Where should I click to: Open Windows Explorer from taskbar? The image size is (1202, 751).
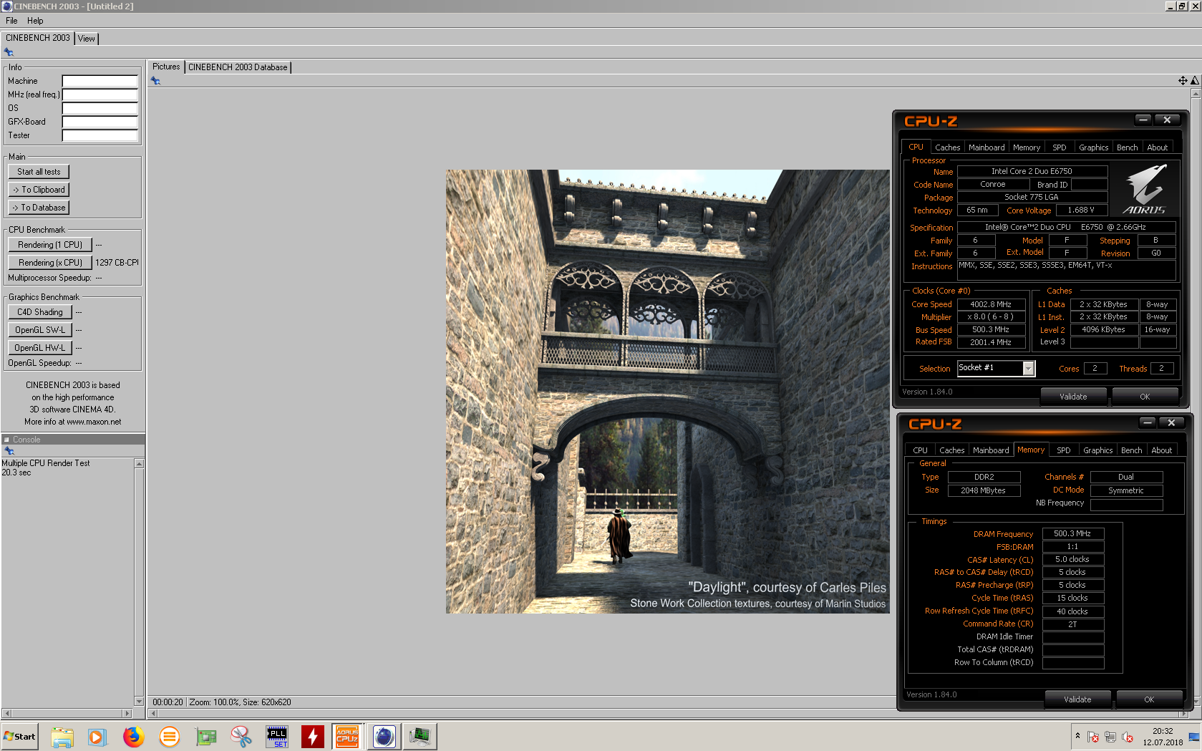click(x=62, y=737)
